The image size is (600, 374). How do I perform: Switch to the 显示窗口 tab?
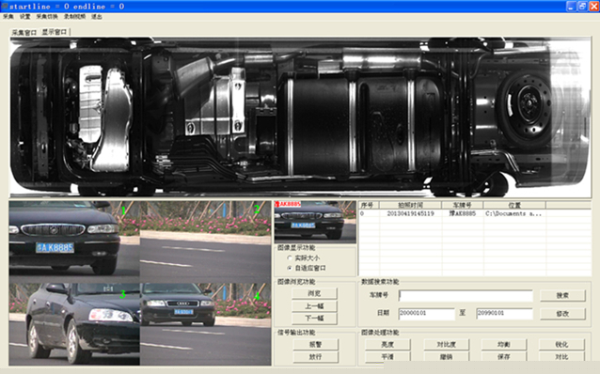coord(55,32)
